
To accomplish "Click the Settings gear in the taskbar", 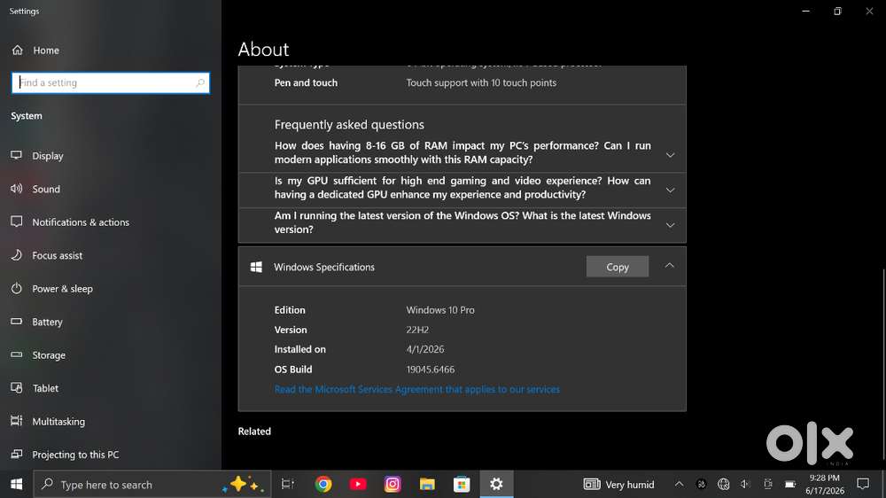I will [496, 485].
